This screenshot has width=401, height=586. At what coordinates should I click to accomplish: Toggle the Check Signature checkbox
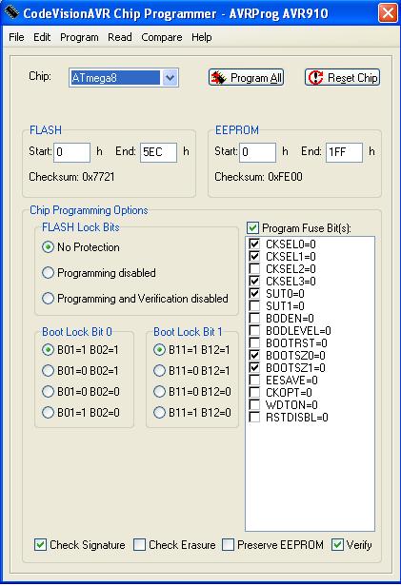(40, 545)
